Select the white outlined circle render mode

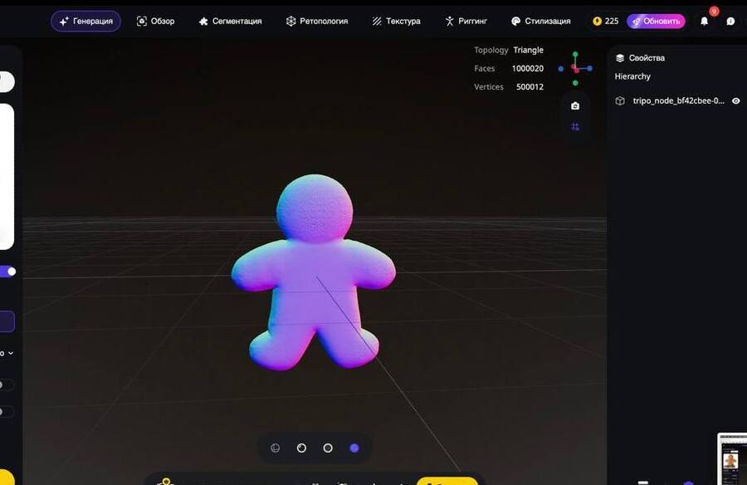(328, 448)
